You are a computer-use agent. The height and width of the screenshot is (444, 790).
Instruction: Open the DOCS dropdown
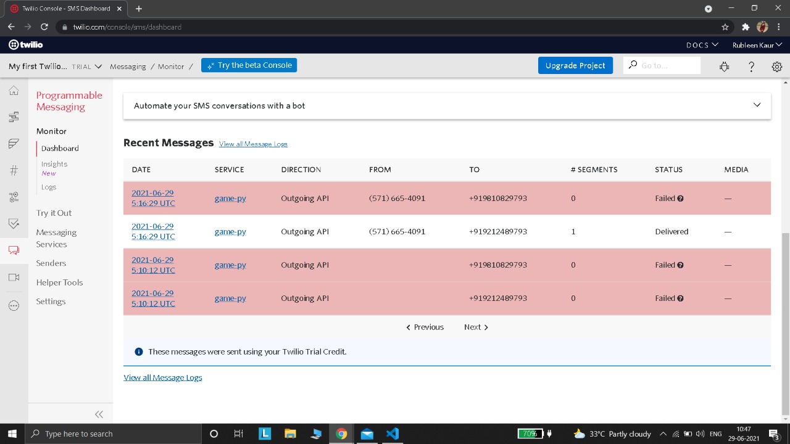[702, 45]
